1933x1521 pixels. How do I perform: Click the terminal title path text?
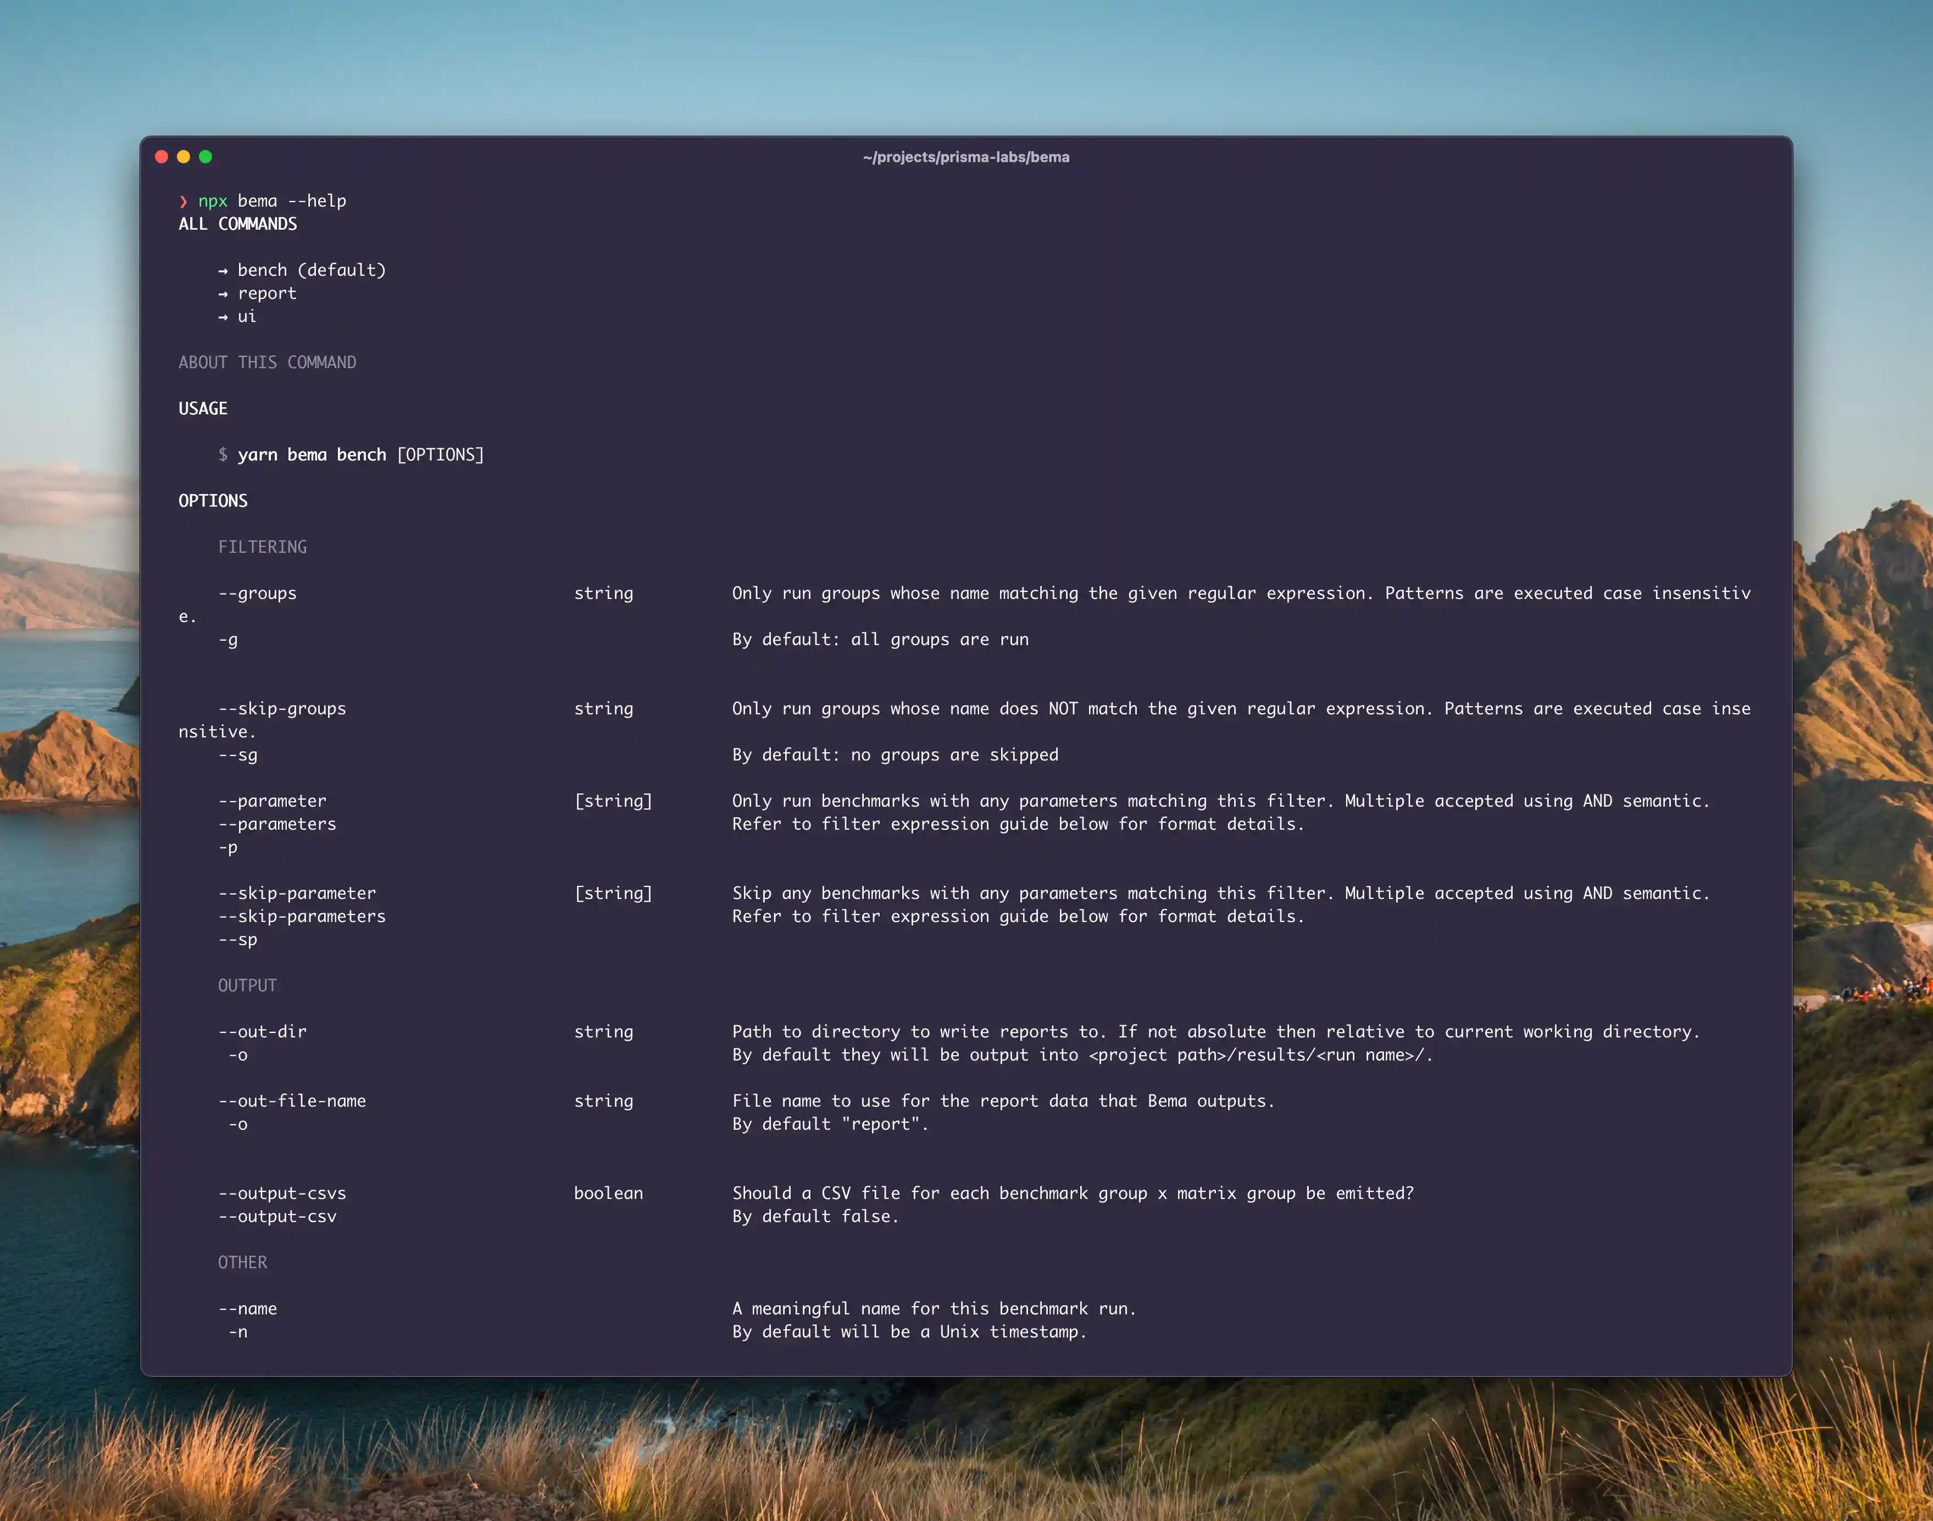tap(966, 157)
